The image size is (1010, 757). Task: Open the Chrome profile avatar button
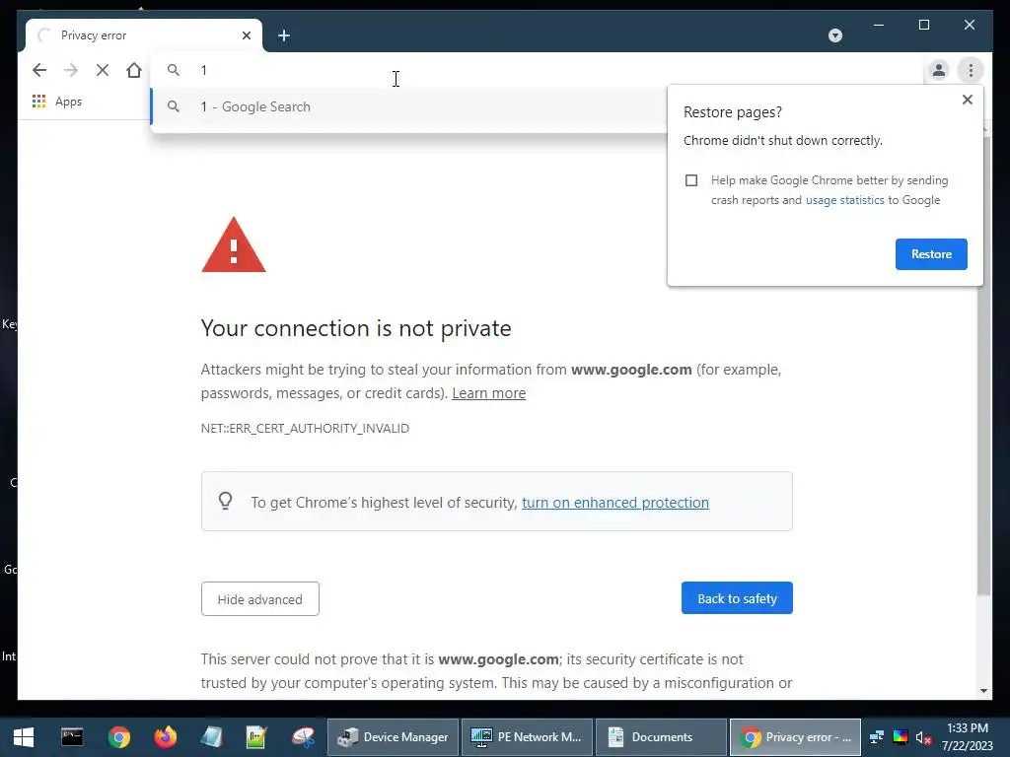tap(939, 70)
